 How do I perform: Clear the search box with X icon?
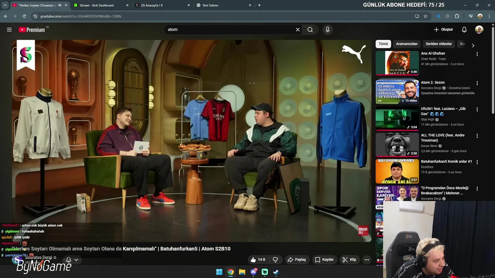(298, 30)
